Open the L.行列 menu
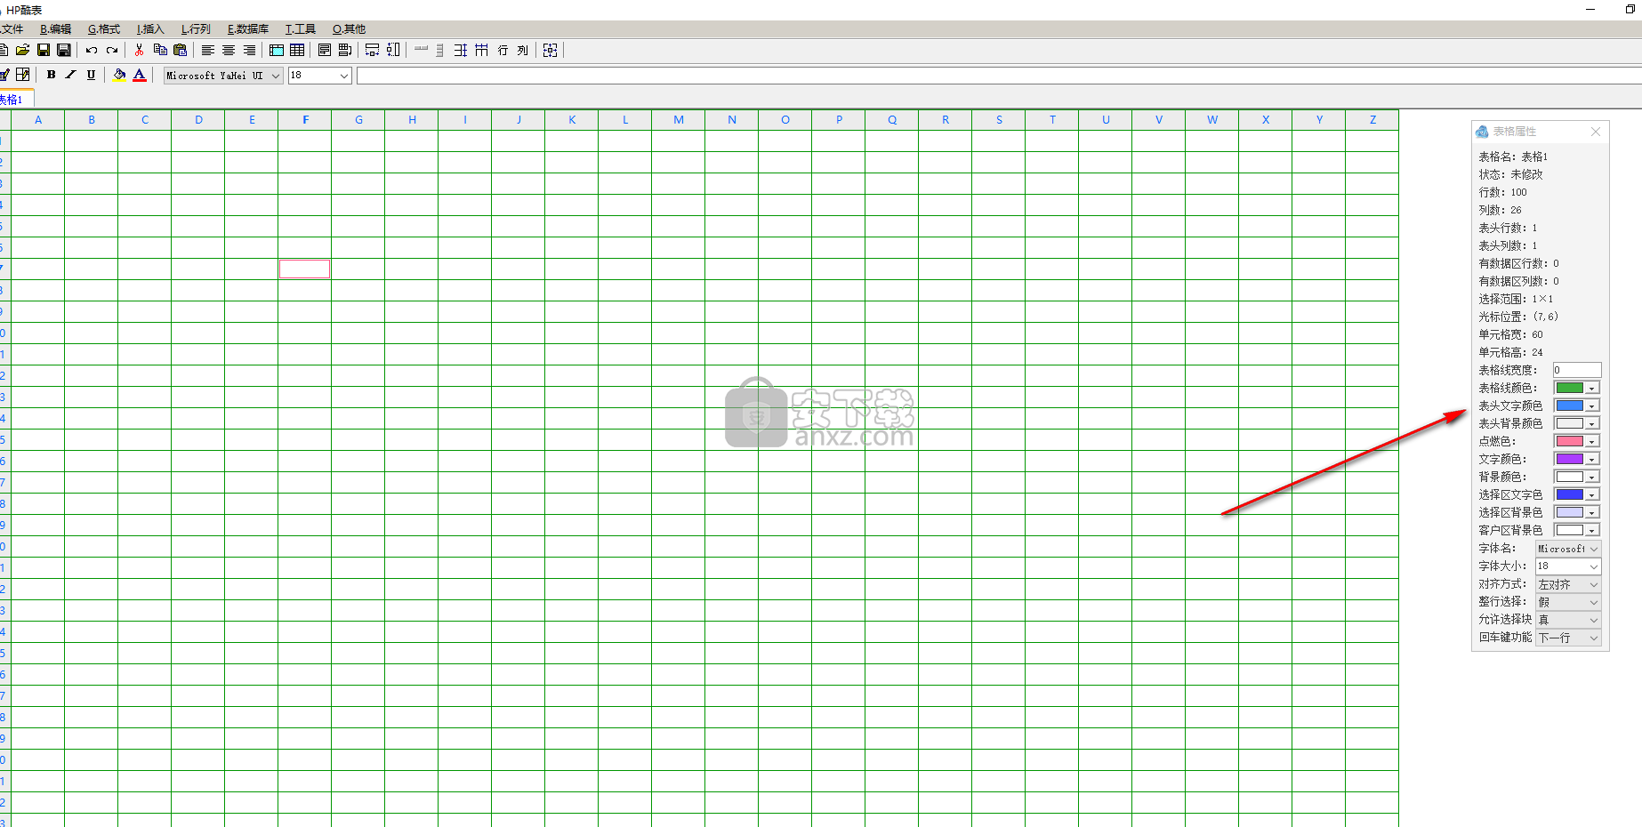 click(196, 28)
